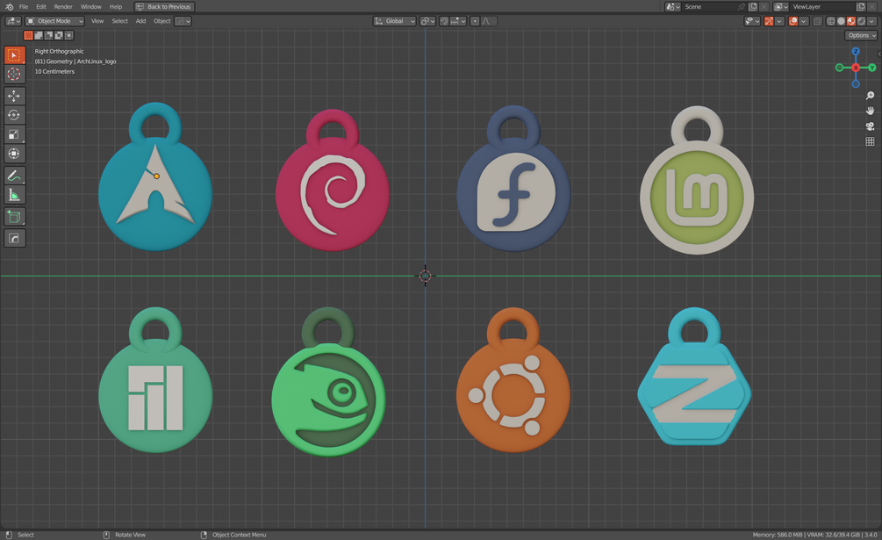Set selection mode to extend
Screen dimensions: 882x540
pos(39,35)
